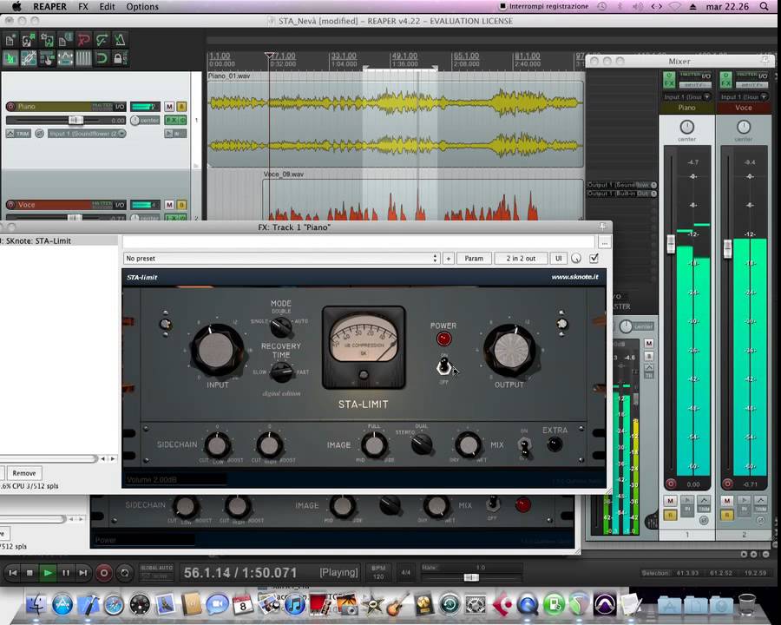Click the 2 in 2 out button
Screen dimensions: 781x625
coord(521,258)
